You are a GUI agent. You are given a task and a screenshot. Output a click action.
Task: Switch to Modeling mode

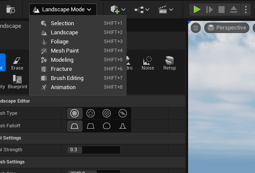pyautogui.click(x=78, y=60)
